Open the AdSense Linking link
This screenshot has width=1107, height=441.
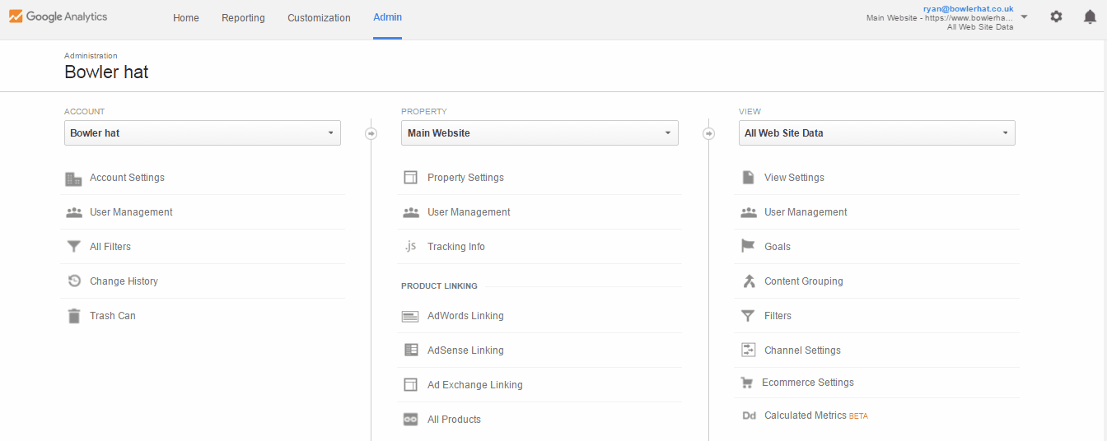pyautogui.click(x=465, y=350)
